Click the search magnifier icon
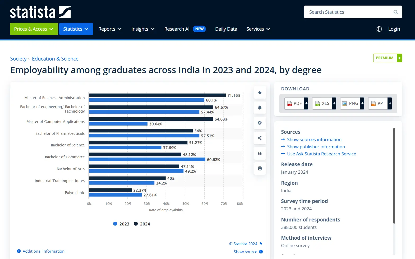Screen dimensions: 415x259 (395, 12)
